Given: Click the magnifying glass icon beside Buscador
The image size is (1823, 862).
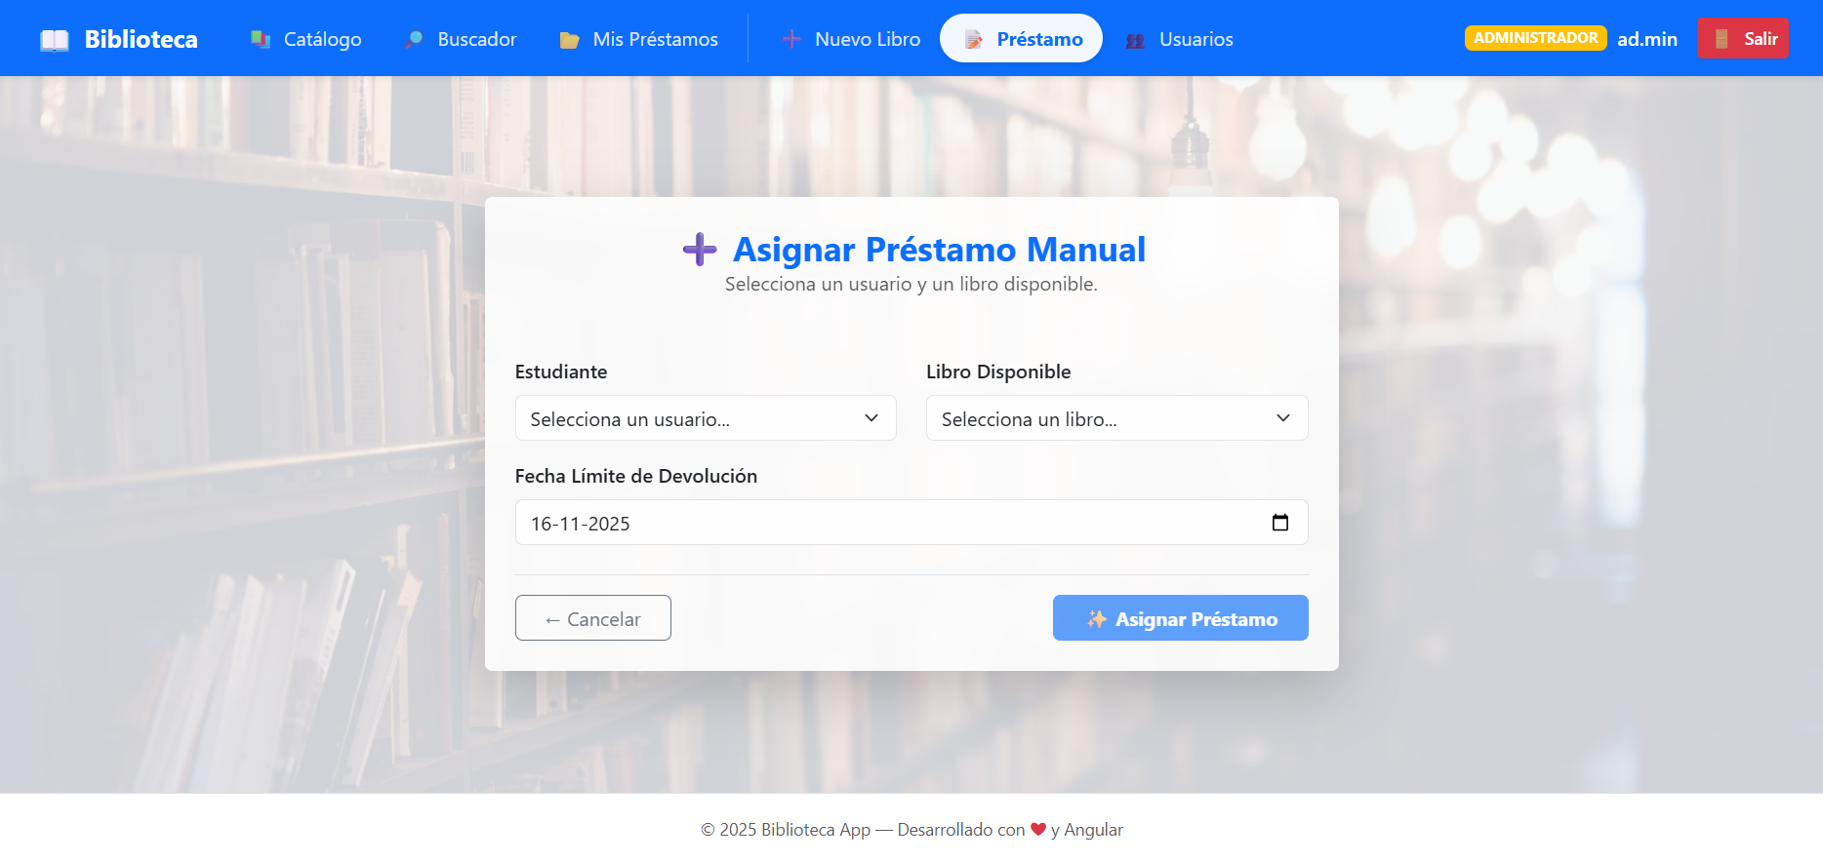Looking at the screenshot, I should pos(414,39).
